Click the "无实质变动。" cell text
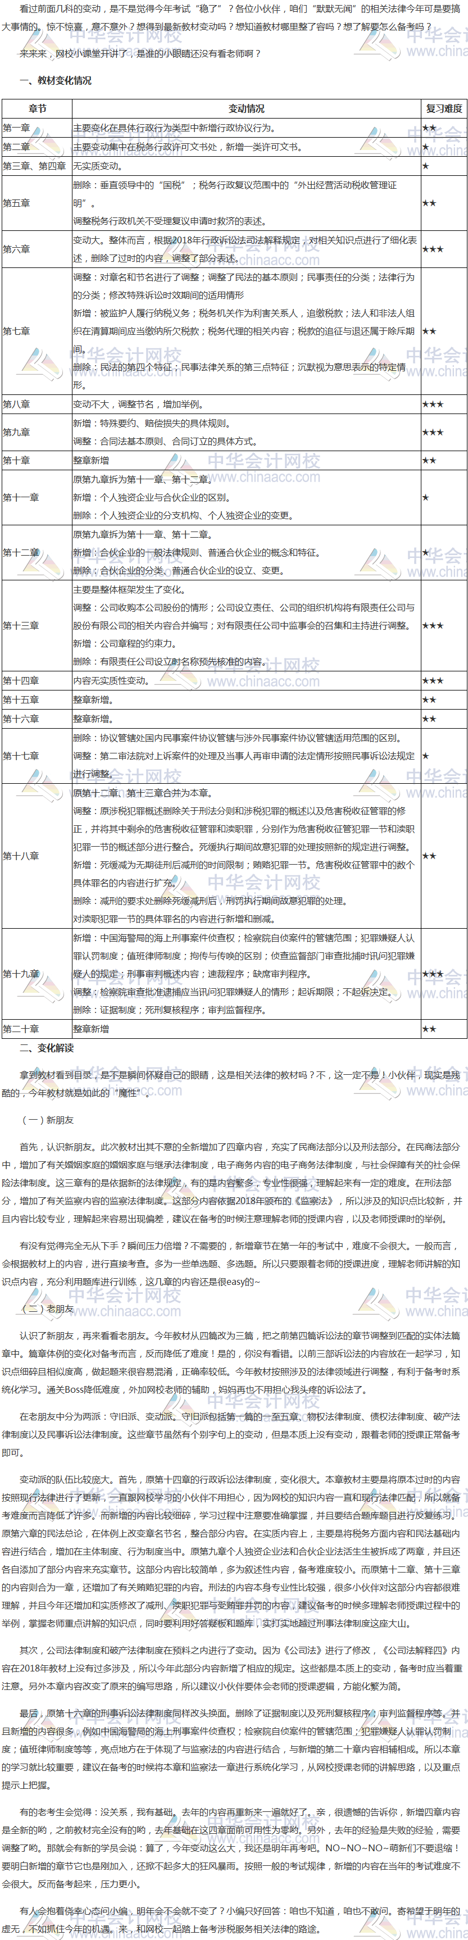Viewport: 468px width, 1940px height. coord(97,166)
